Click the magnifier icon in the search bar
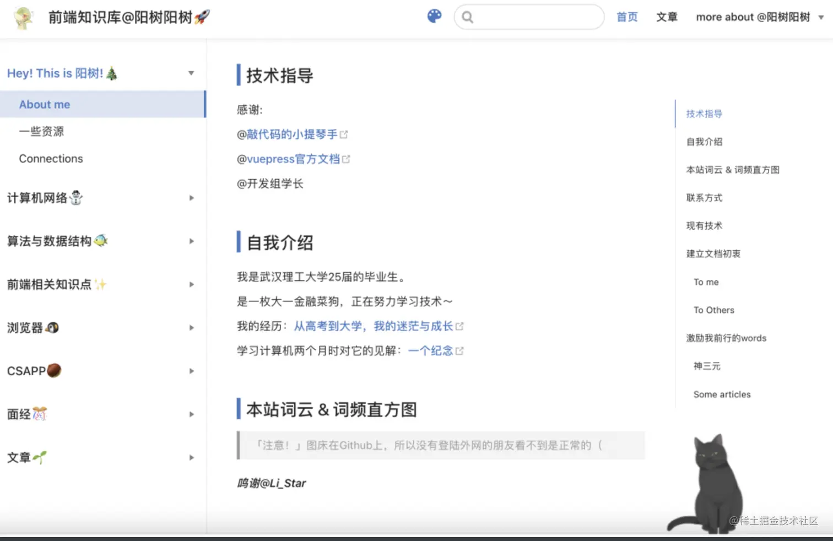Screen dimensions: 833x541 [467, 17]
